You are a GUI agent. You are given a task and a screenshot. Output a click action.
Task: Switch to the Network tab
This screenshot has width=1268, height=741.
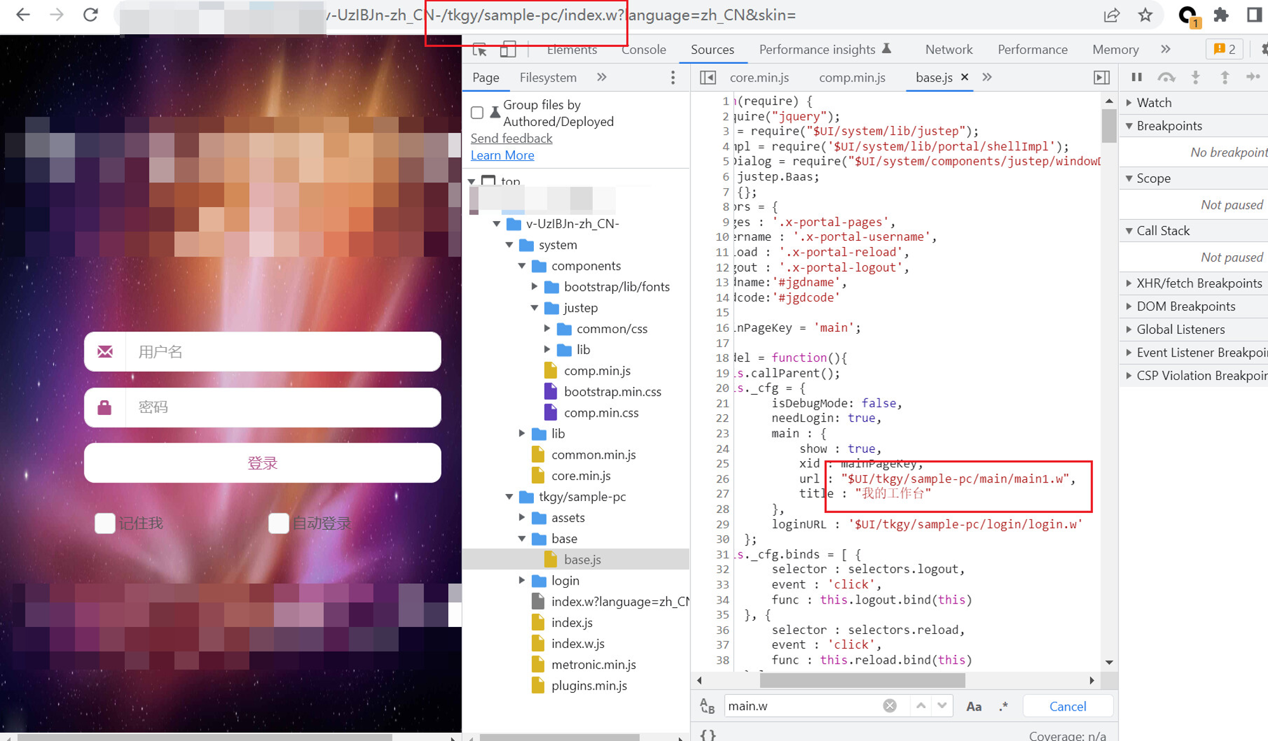[948, 49]
